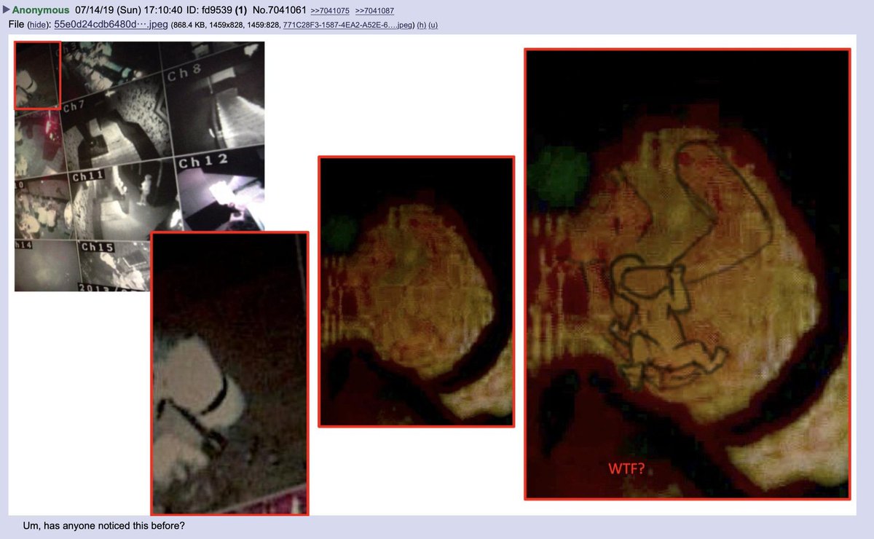Viewport: 874px width, 539px height.
Task: Follow reply link >>7041087
Action: 374,11
